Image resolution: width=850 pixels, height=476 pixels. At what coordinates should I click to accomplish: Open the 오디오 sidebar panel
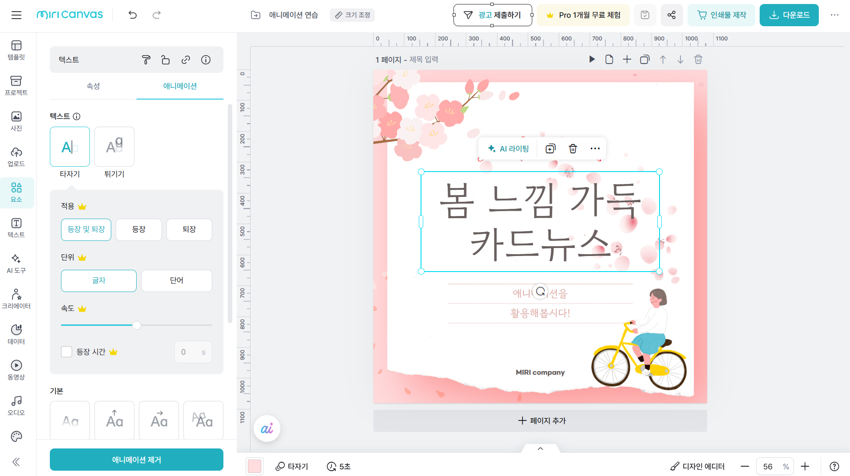16,406
